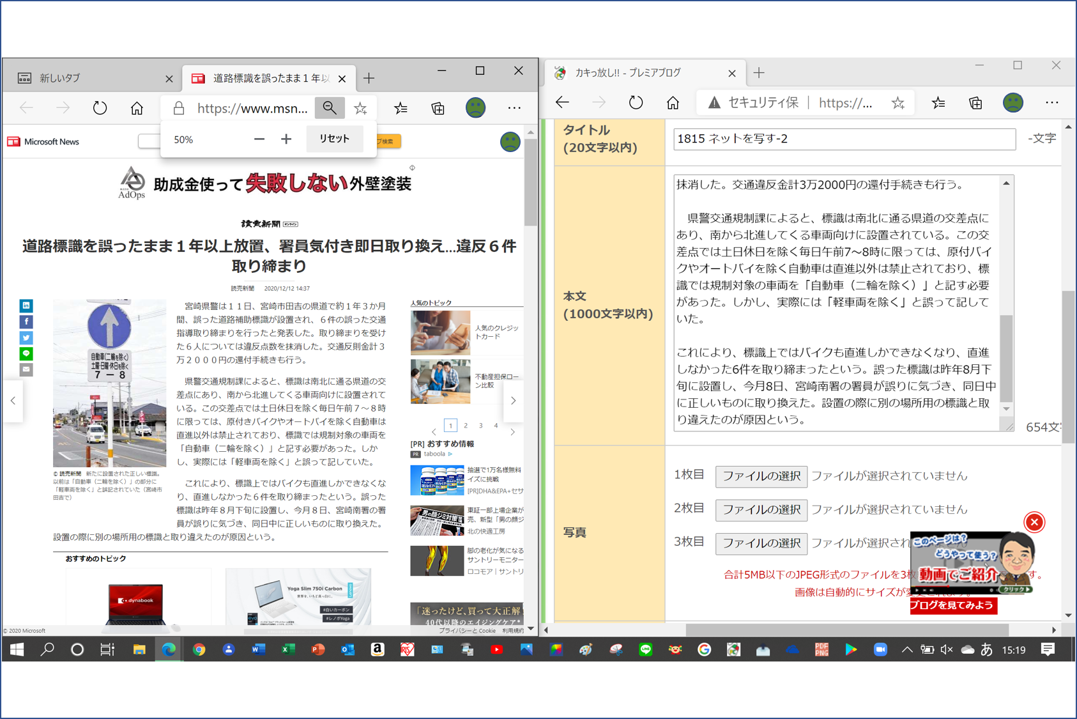Open notification center icon on taskbar
The width and height of the screenshot is (1077, 719).
(x=1048, y=650)
